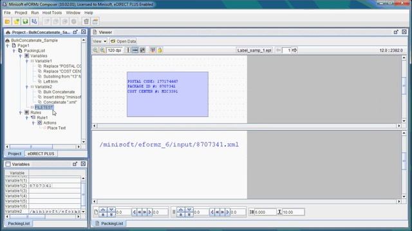Screen dimensions: 412x231
Task: Collapse the Actions tree node
Action: 33,123
